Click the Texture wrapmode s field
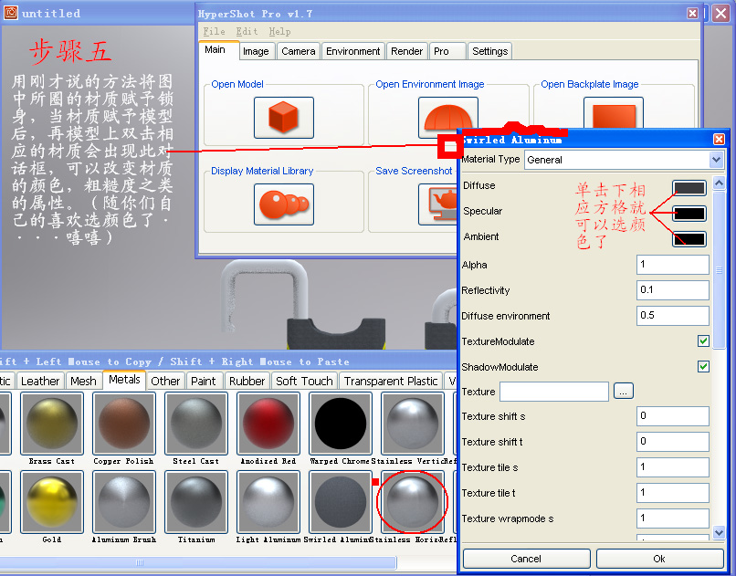736x576 pixels. pos(673,518)
